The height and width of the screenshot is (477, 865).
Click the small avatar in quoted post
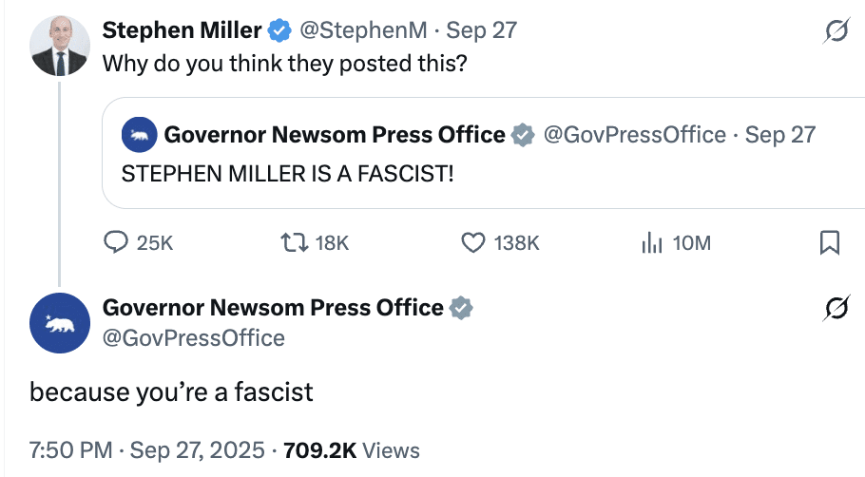(140, 135)
